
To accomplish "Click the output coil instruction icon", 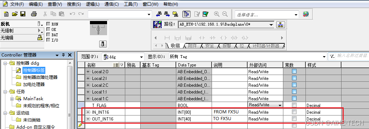I will (x=223, y=38).
